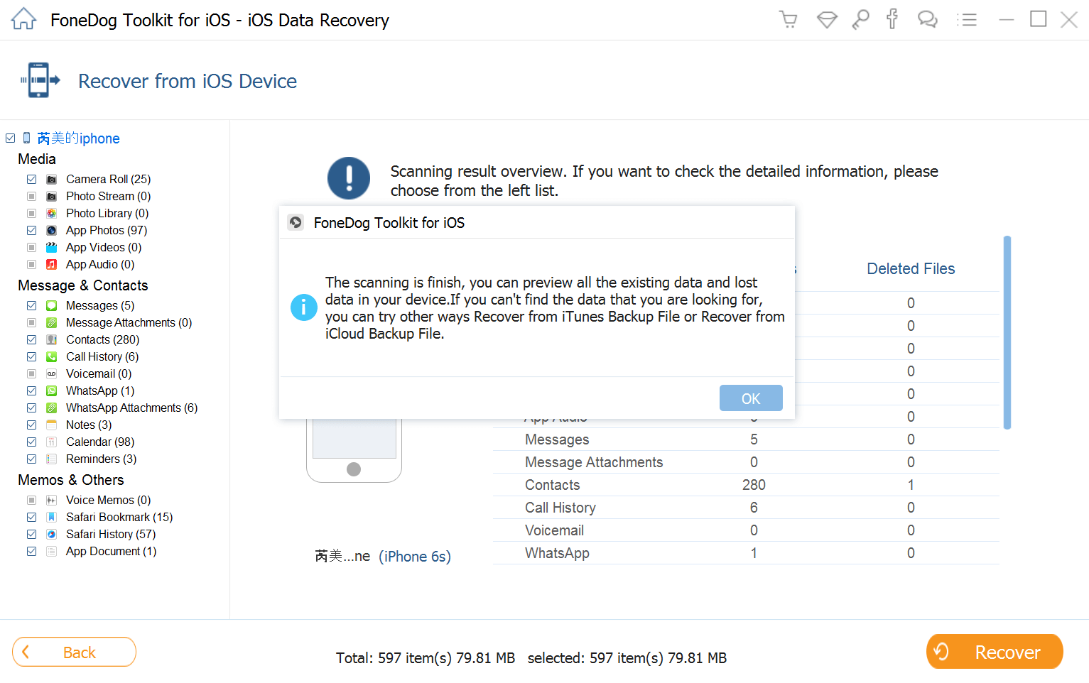Select the App Audio icon
1089x683 pixels.
(x=52, y=265)
